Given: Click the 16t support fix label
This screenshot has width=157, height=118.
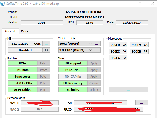Looking at the screenshot, I should pyautogui.click(x=73, y=63).
